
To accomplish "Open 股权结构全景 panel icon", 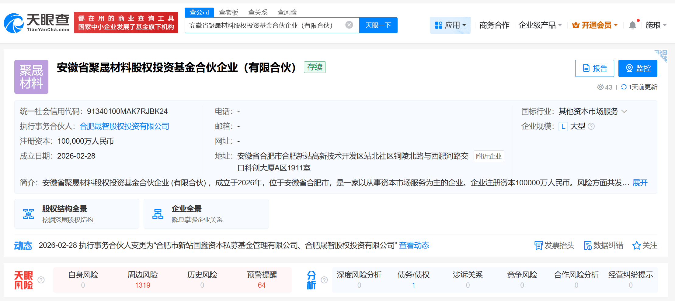I will (29, 213).
